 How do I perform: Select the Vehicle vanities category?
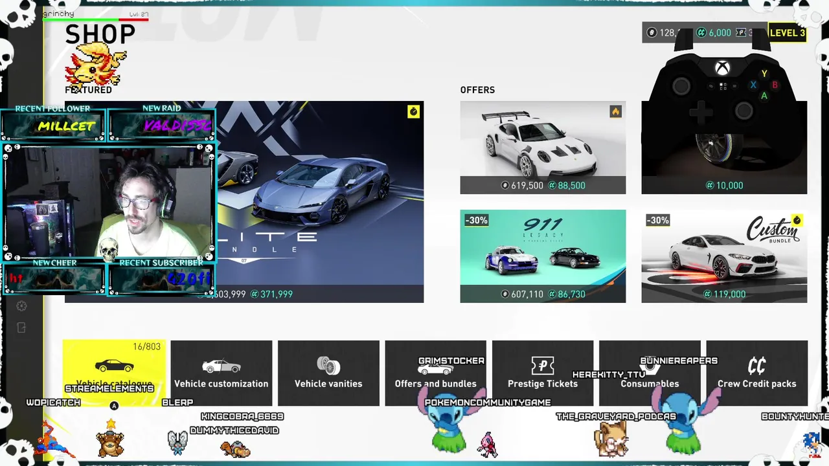328,373
